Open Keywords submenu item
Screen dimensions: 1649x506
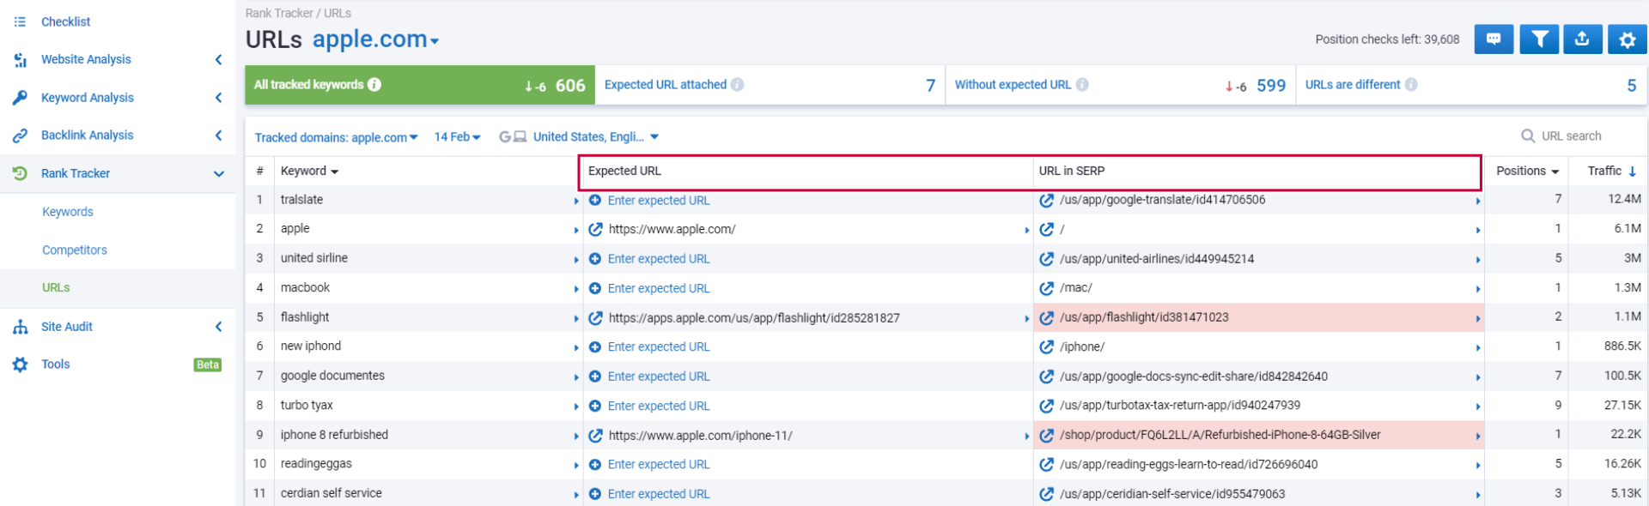(68, 212)
